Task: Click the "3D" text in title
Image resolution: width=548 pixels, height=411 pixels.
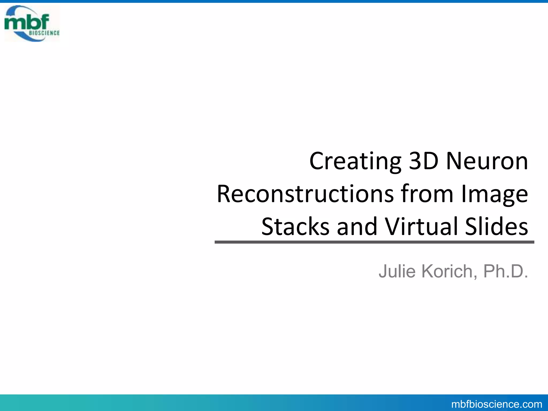Action: (x=424, y=161)
